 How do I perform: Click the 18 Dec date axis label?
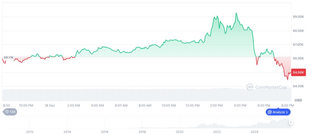[50, 105]
